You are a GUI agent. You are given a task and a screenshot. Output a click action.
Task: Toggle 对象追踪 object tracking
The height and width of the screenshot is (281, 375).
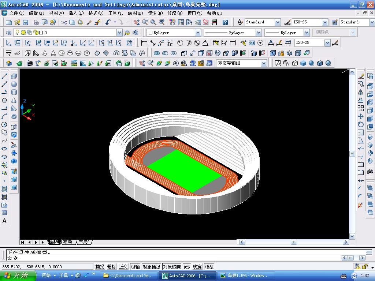click(x=172, y=267)
